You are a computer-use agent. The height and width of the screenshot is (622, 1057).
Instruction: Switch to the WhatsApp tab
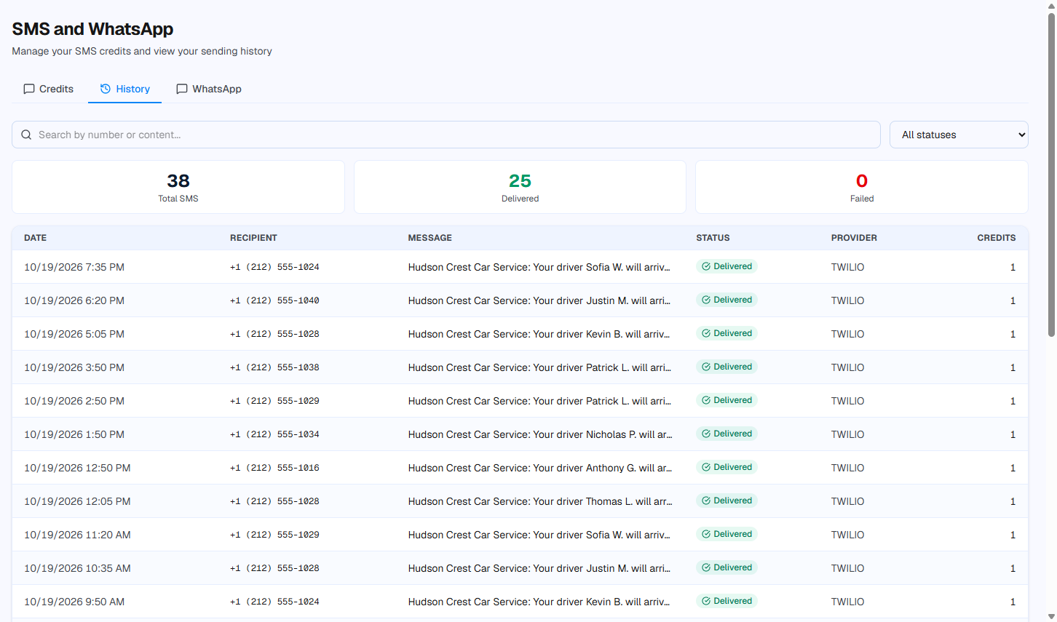(x=209, y=89)
